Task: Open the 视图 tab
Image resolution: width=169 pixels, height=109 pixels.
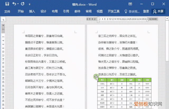Action: coord(100,11)
